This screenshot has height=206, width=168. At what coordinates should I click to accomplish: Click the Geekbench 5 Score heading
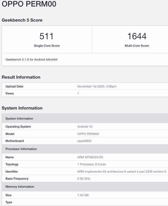[x=22, y=20]
